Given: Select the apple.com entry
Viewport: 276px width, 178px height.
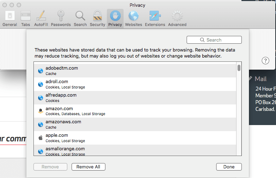Looking at the screenshot, I should click(x=135, y=138).
